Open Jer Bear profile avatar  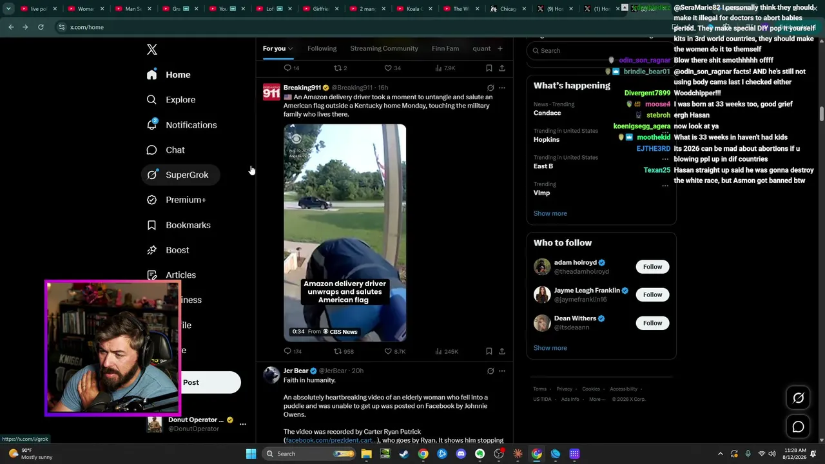tap(271, 375)
